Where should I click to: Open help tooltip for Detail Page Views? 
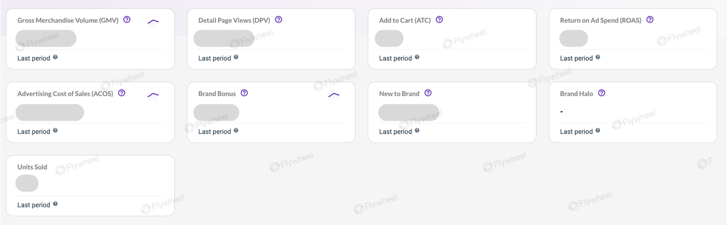278,19
